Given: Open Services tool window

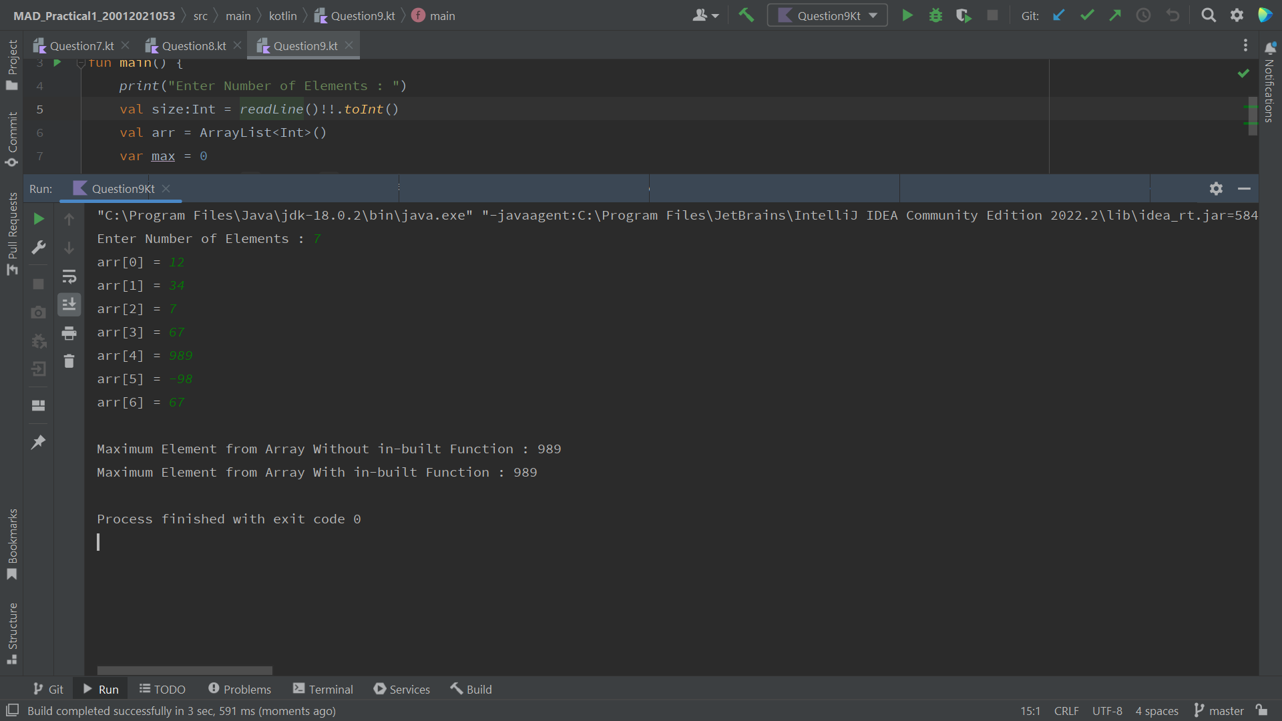Looking at the screenshot, I should (401, 689).
